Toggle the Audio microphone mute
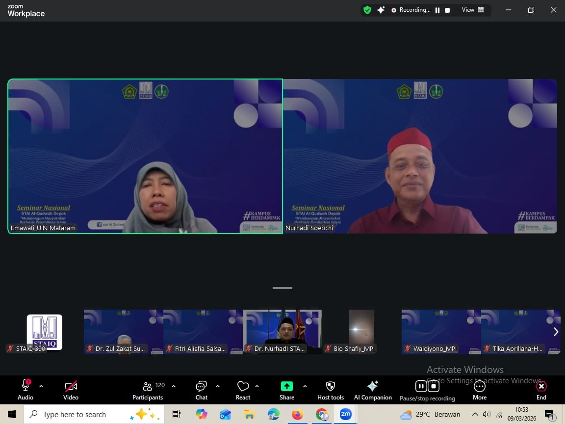 point(26,390)
